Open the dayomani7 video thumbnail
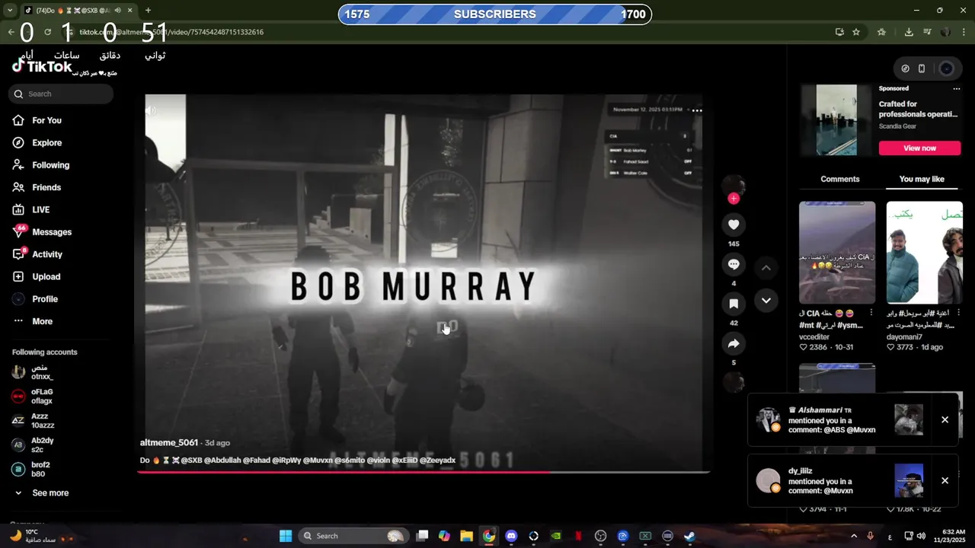 (925, 253)
